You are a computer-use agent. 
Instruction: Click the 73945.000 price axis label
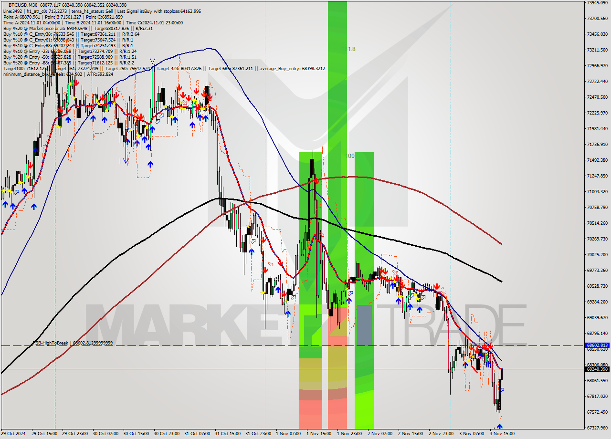coord(598,2)
